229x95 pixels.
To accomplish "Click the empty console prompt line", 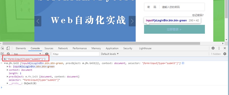I will click(x=114, y=87).
